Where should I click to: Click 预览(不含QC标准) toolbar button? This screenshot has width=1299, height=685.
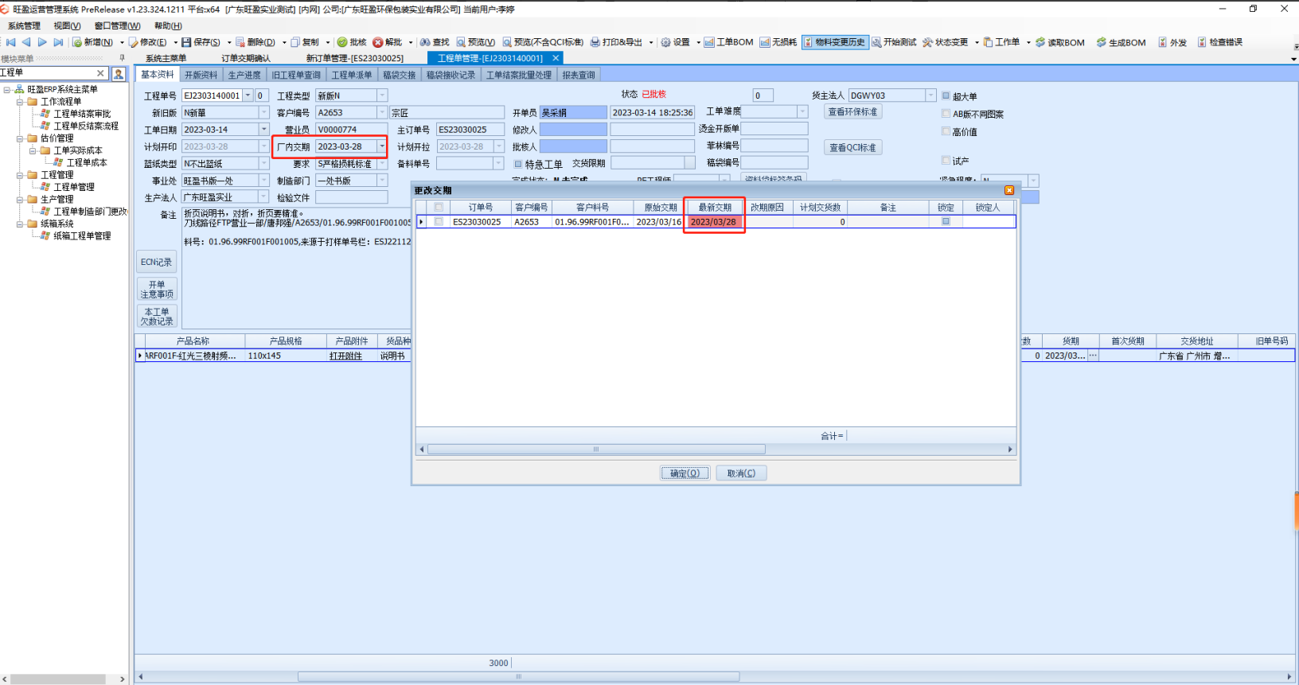pyautogui.click(x=543, y=42)
